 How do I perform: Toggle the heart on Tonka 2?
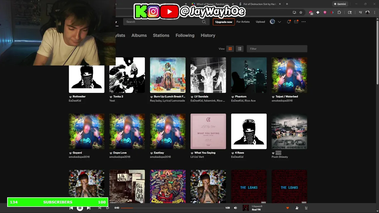coord(111,97)
